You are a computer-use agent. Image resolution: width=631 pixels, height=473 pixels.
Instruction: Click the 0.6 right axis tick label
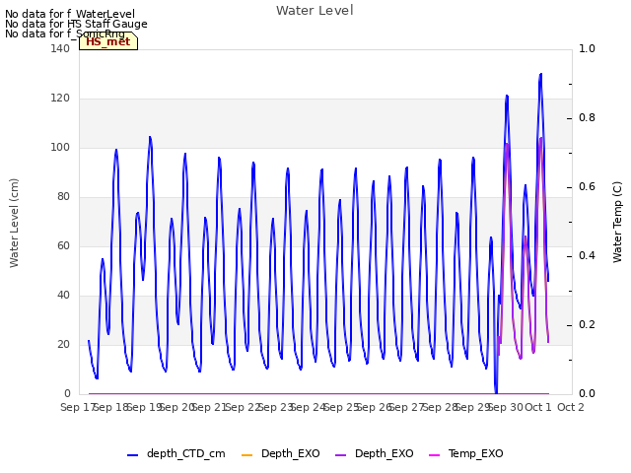587,186
